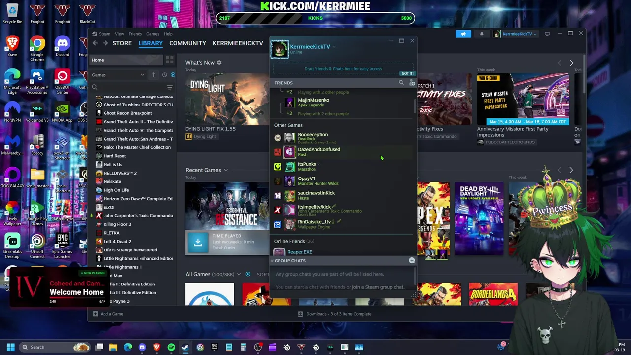Open Dying Light Fix 1.55 news thumbnail
Image resolution: width=631 pixels, height=355 pixels.
click(x=227, y=99)
